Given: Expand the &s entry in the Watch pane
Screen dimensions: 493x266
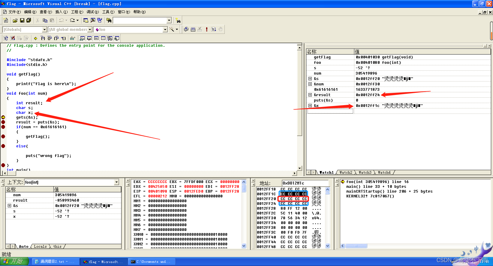Looking at the screenshot, I should 310,78.
